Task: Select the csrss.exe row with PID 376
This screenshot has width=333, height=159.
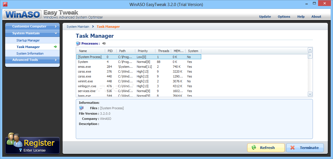Action: coord(139,71)
